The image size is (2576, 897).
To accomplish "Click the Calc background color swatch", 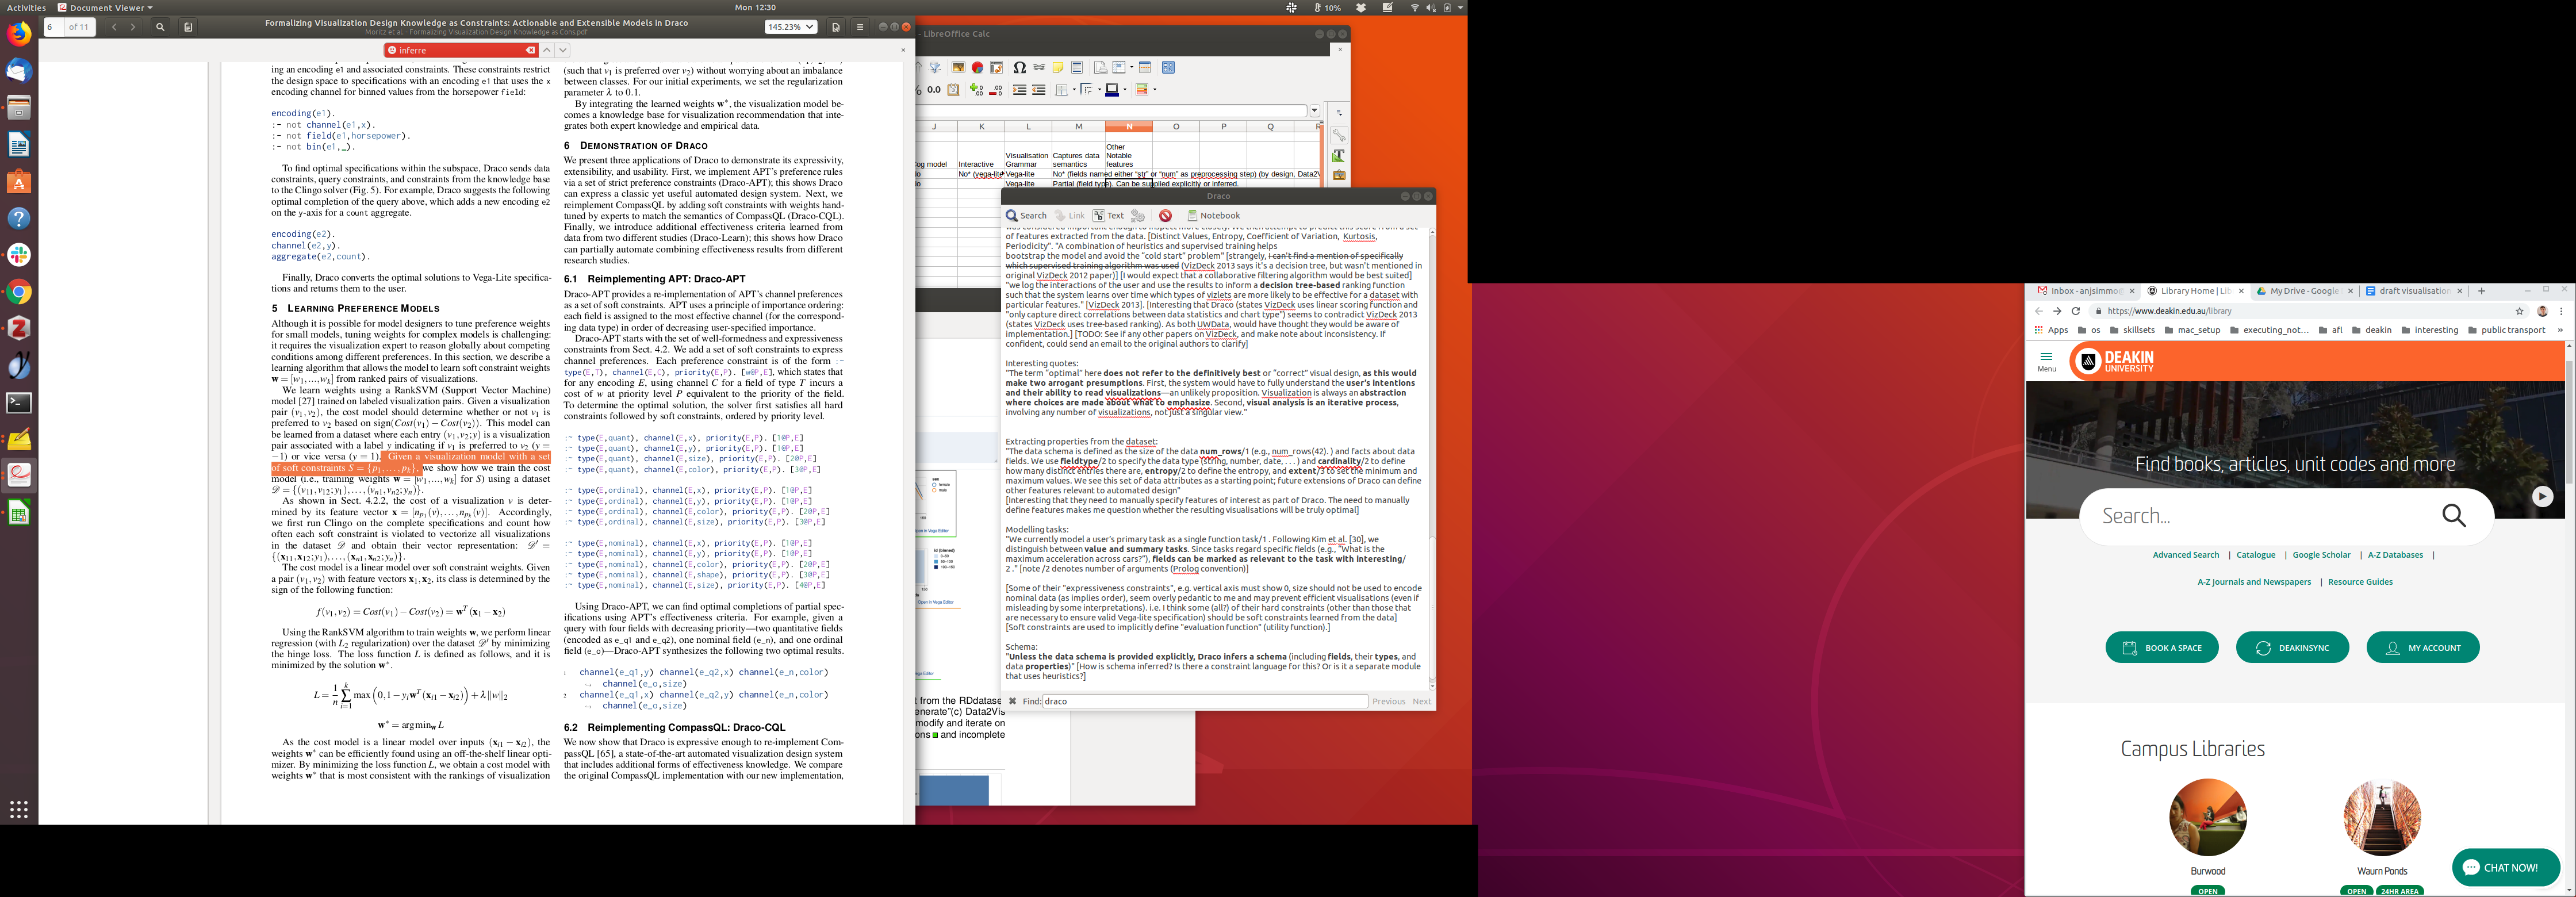I will (1112, 90).
